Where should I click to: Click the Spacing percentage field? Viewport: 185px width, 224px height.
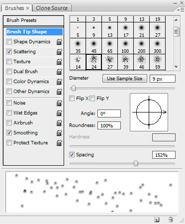(x=164, y=155)
